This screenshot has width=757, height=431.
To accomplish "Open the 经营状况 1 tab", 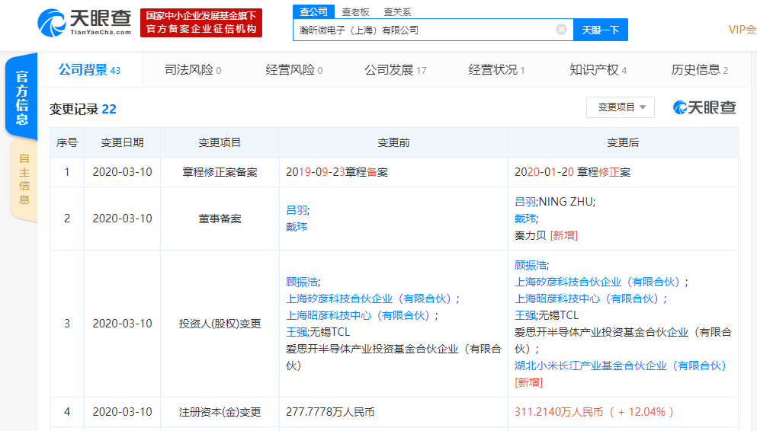I will click(x=496, y=70).
